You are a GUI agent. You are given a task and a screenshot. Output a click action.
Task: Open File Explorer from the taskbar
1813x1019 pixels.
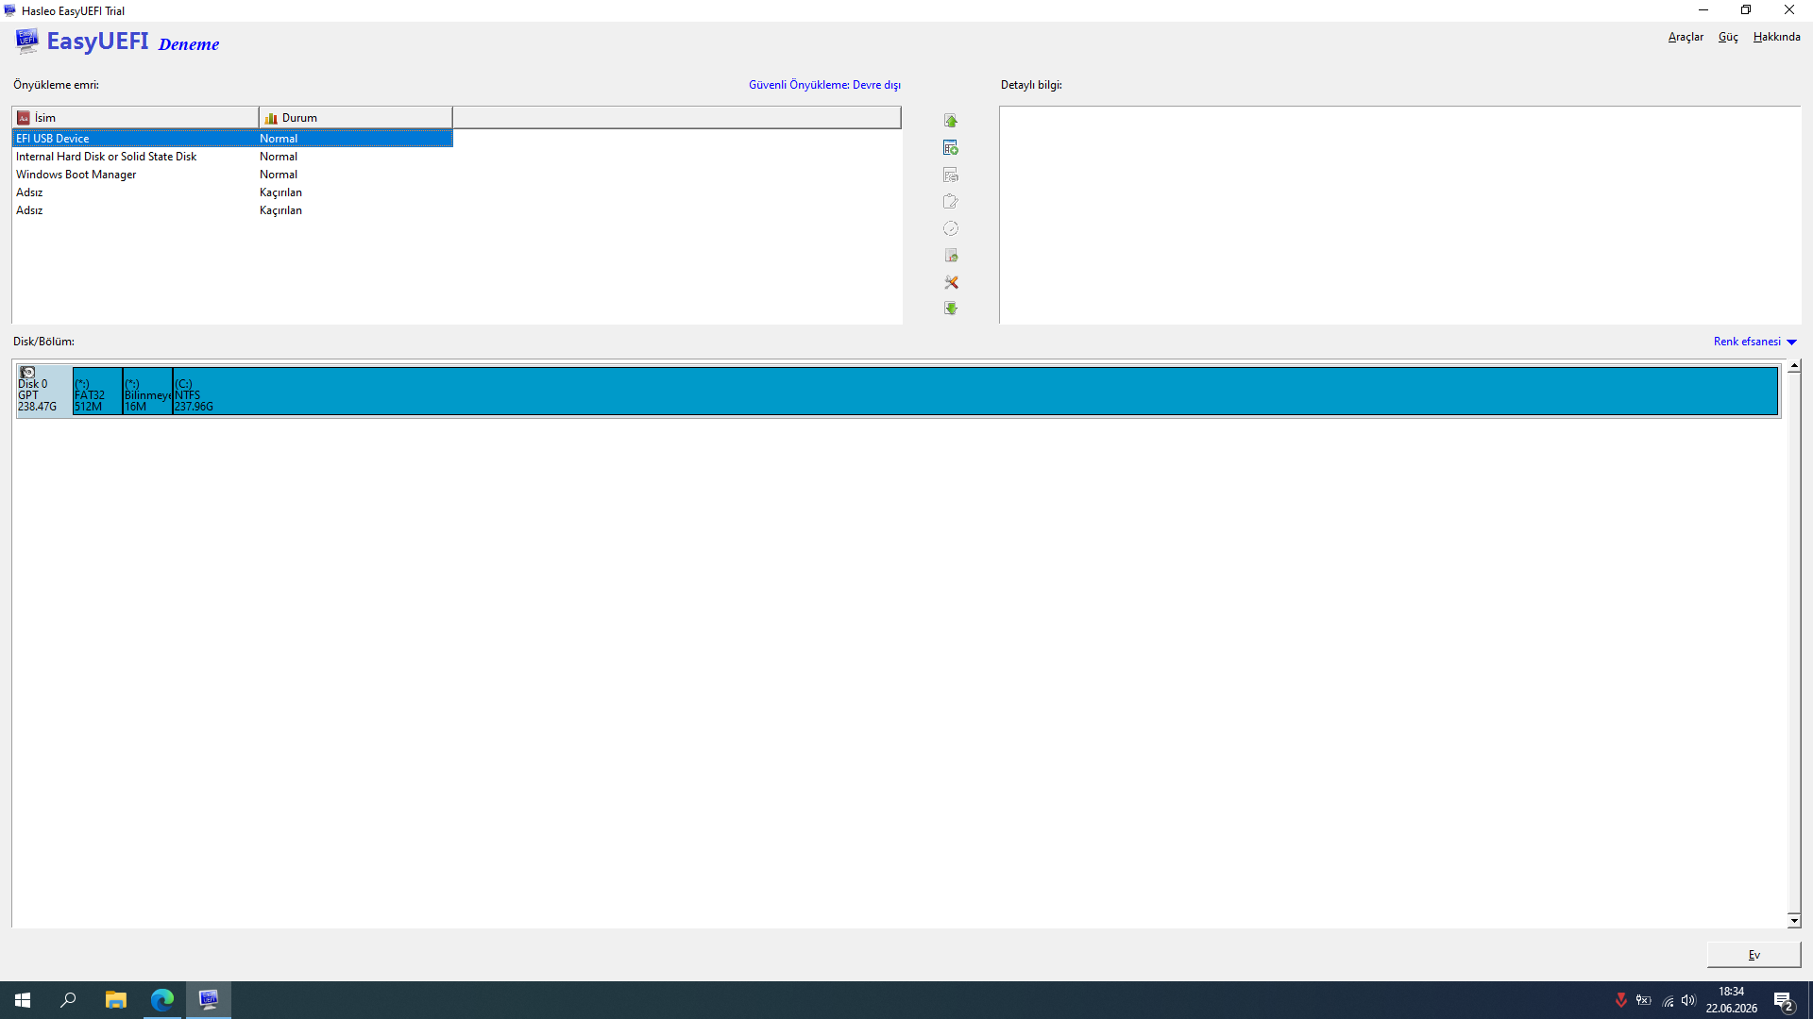pos(115,1000)
